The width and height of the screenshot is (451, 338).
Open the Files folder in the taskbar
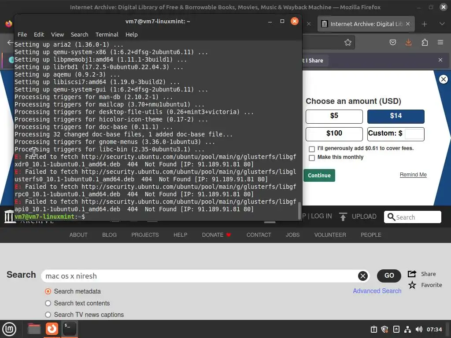coord(34,329)
